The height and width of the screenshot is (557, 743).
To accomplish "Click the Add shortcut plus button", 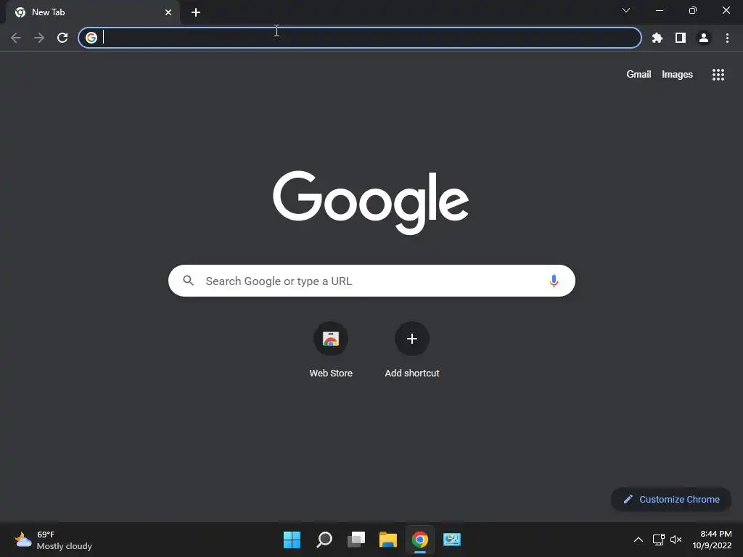I will click(x=412, y=339).
